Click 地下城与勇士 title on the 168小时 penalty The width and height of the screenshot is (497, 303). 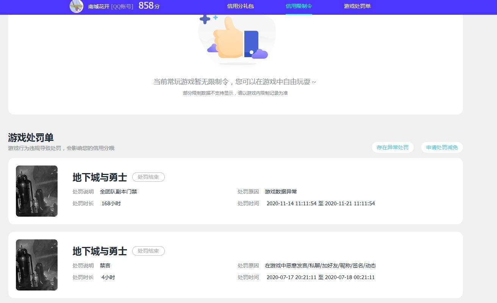coord(100,177)
